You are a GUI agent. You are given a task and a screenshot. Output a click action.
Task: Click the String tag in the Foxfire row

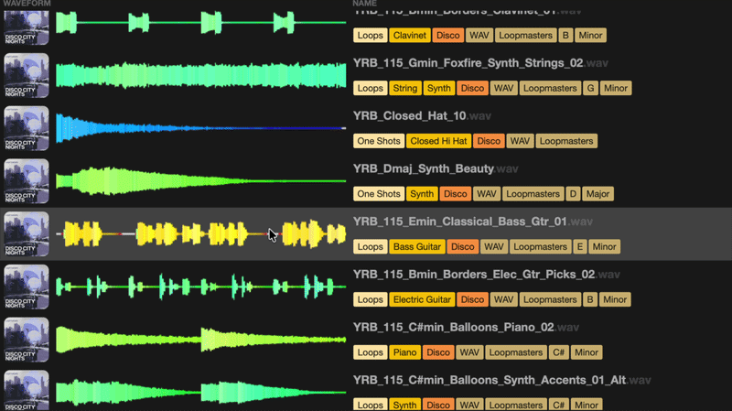pyautogui.click(x=404, y=88)
